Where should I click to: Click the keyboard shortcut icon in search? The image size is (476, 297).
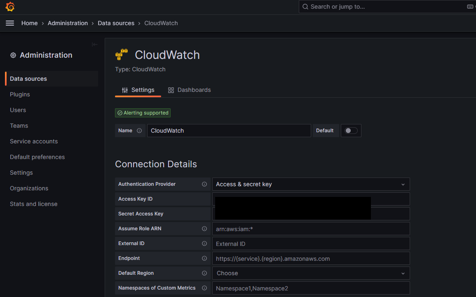click(x=470, y=7)
